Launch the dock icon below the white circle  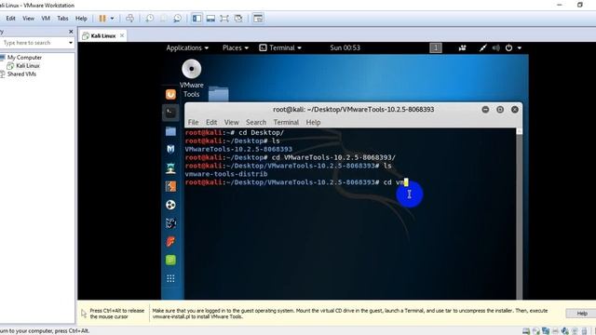tap(170, 223)
